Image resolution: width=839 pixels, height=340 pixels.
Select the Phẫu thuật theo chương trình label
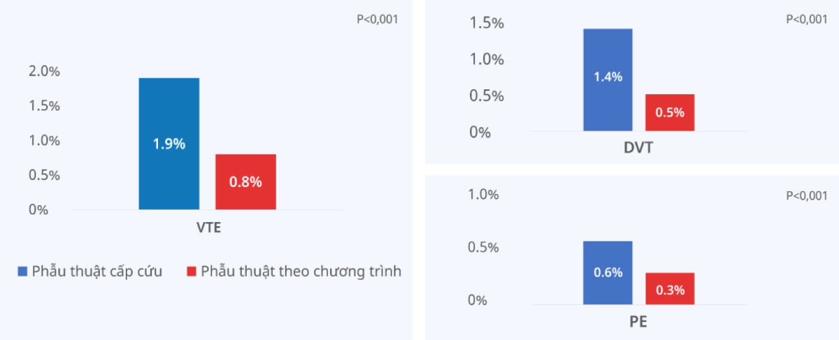(301, 272)
